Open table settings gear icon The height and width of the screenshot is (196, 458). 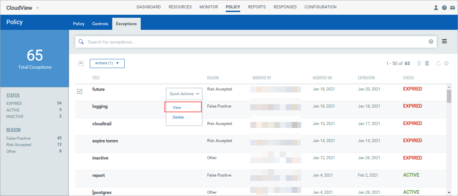(x=446, y=63)
